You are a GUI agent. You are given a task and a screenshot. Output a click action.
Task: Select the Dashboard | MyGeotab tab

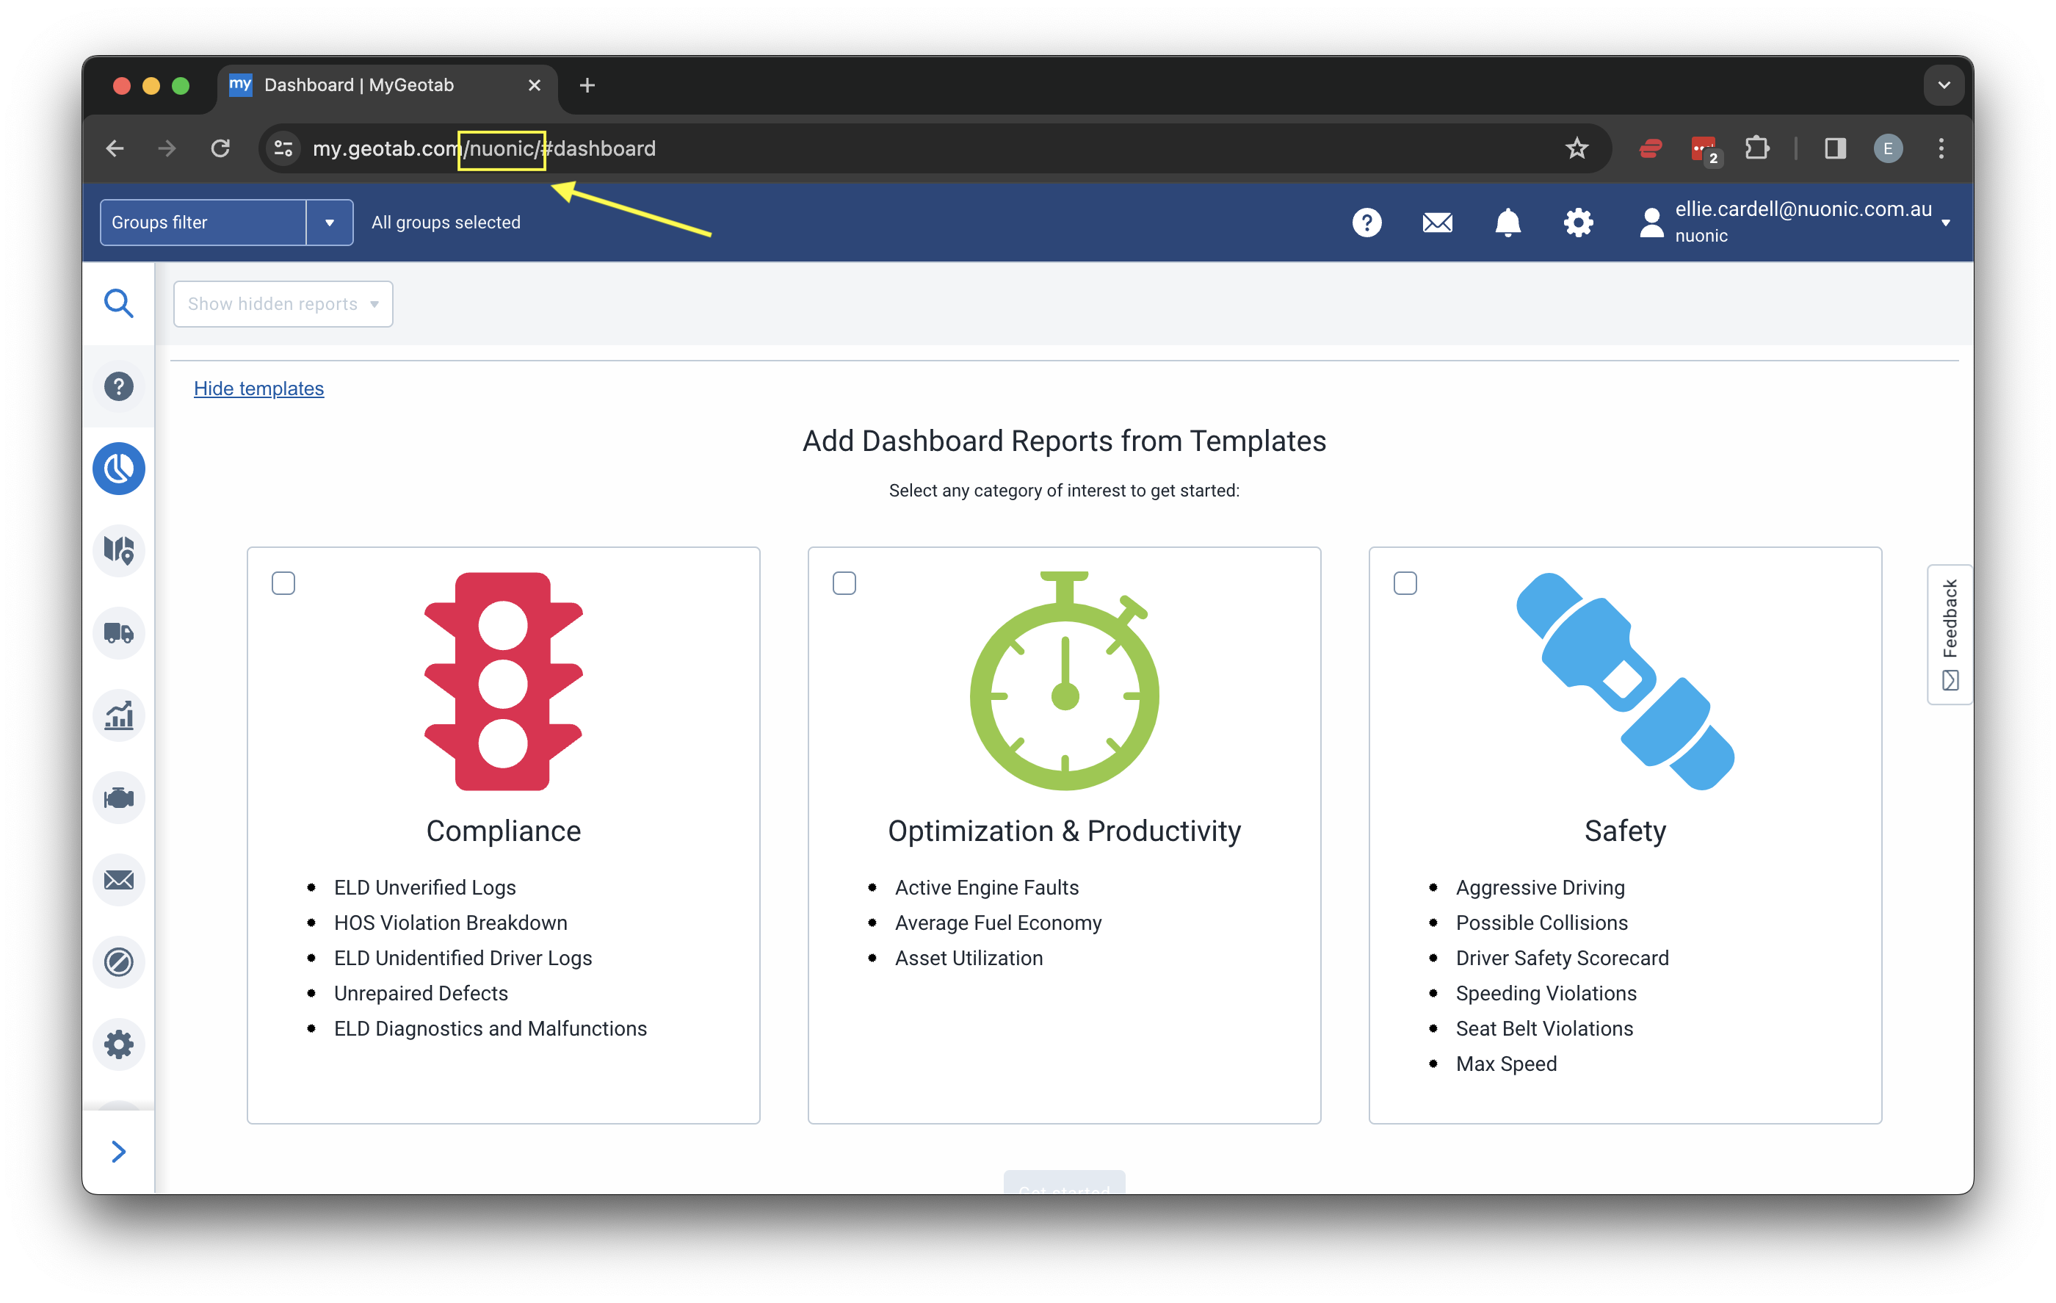386,84
